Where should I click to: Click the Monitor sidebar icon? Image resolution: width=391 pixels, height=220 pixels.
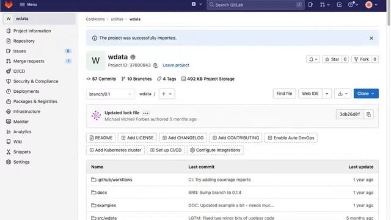[x=9, y=122]
